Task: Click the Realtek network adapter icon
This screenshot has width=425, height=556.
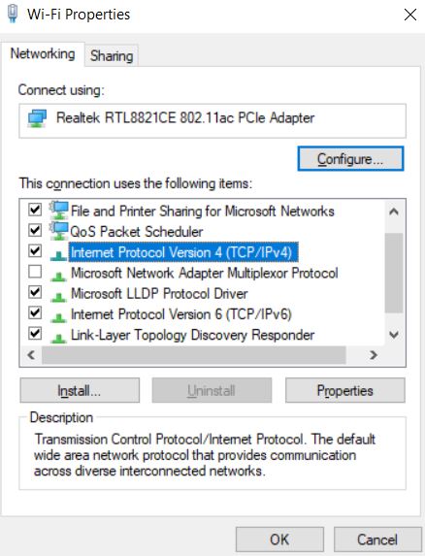Action: [x=37, y=118]
